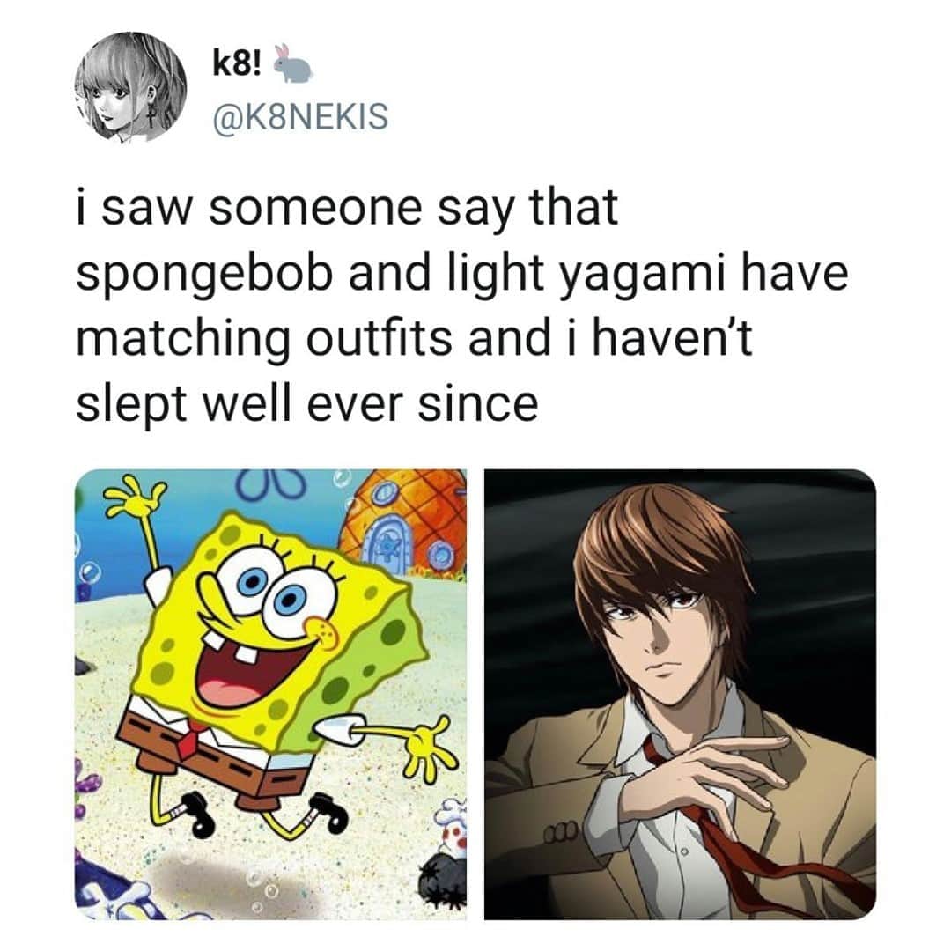Open the Light Yagami image thumbnail
951x951 pixels.
tap(680, 694)
